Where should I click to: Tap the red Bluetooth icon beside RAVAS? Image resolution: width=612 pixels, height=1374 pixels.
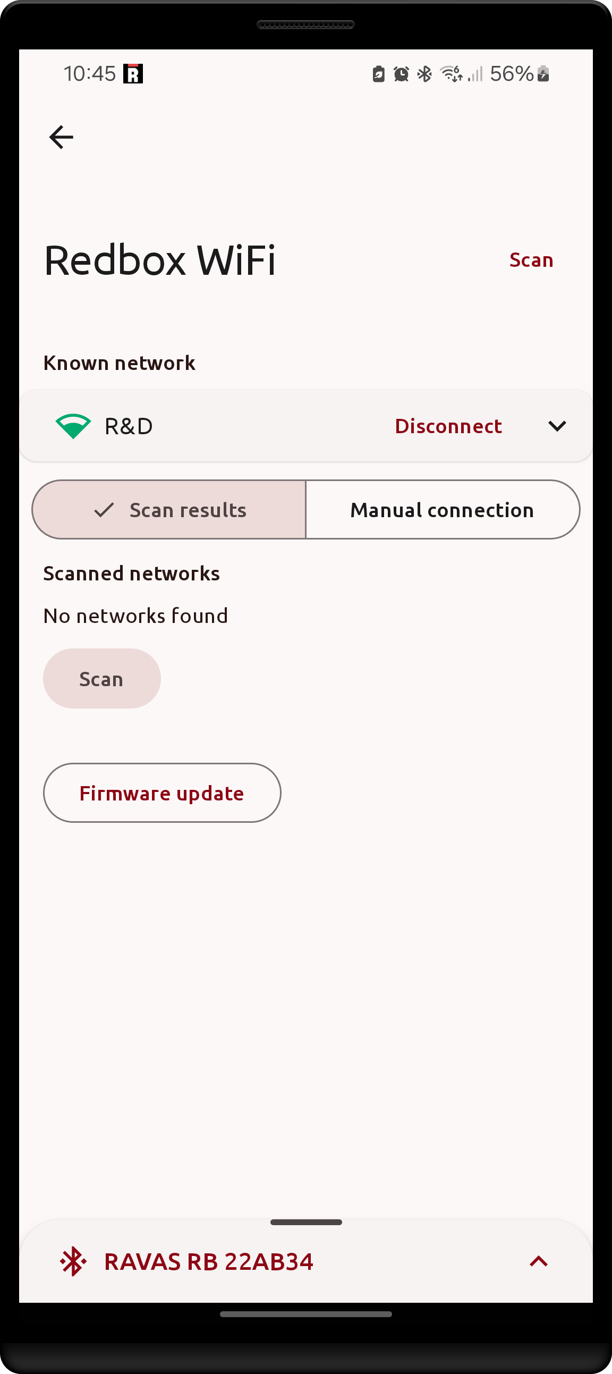coord(72,1261)
